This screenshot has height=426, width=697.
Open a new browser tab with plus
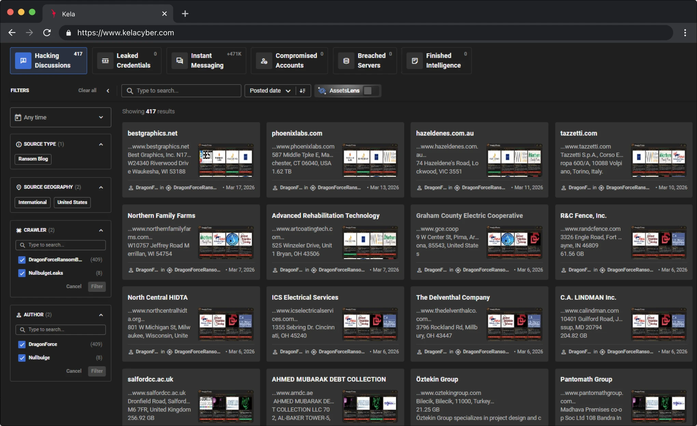pos(185,14)
